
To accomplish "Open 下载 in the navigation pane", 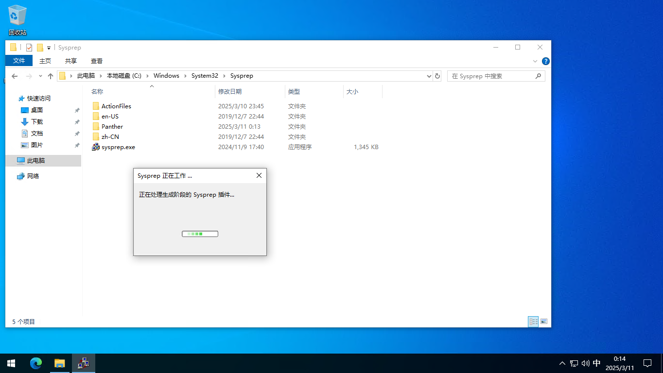I will coord(37,121).
